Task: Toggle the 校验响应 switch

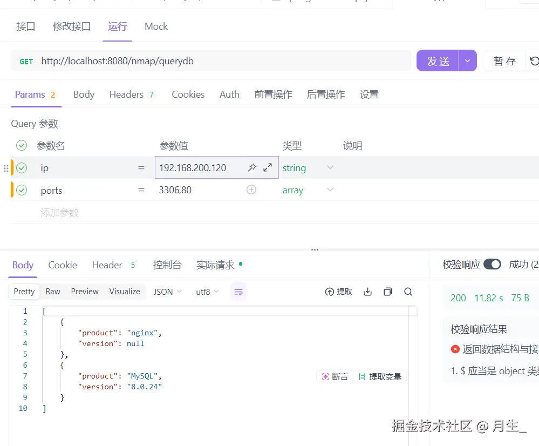Action: pos(492,264)
